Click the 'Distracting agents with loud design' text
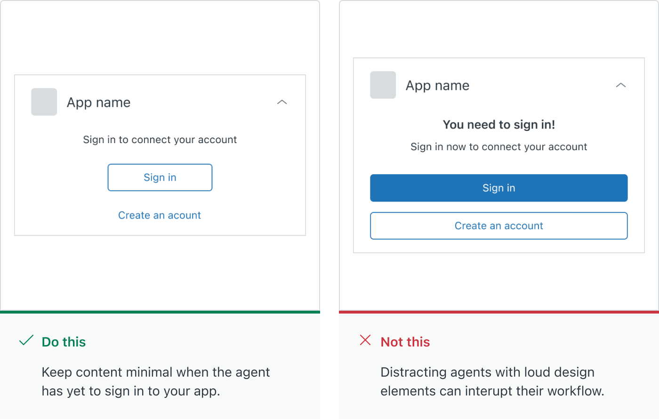Screen dimensions: 659x419 (x=487, y=372)
